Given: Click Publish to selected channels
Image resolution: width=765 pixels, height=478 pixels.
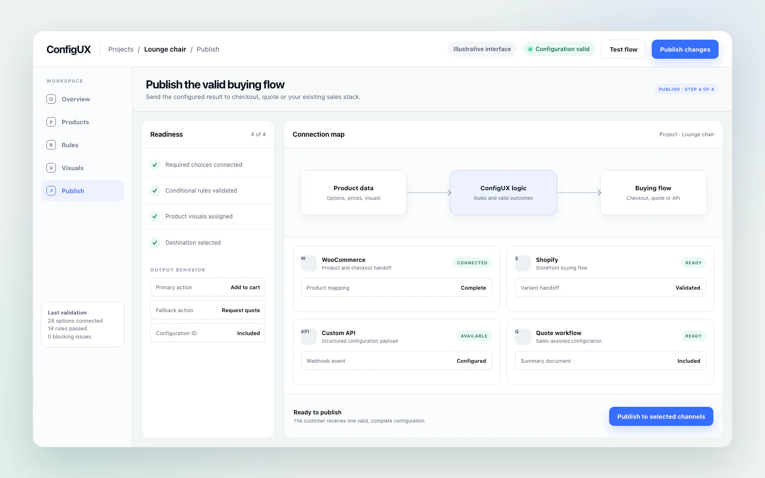Looking at the screenshot, I should [661, 416].
